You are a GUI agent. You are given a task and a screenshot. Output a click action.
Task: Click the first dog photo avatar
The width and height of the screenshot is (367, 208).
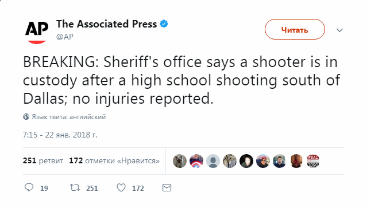[x=180, y=161]
